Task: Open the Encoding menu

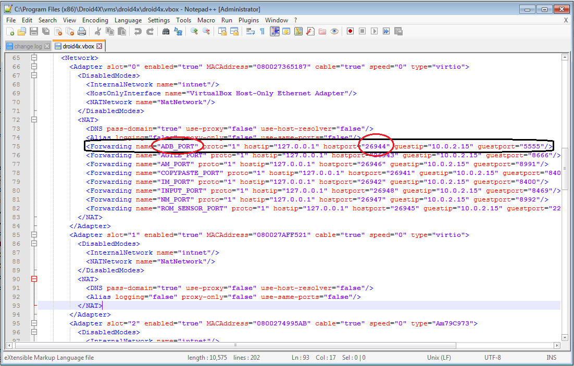Action: [95, 20]
